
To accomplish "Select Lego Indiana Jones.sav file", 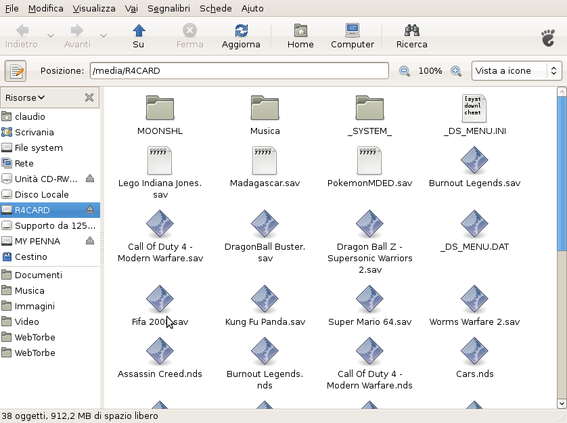I will coord(160,160).
